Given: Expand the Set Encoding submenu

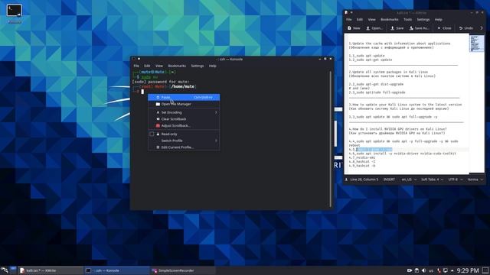Looking at the screenshot, I should (184, 112).
